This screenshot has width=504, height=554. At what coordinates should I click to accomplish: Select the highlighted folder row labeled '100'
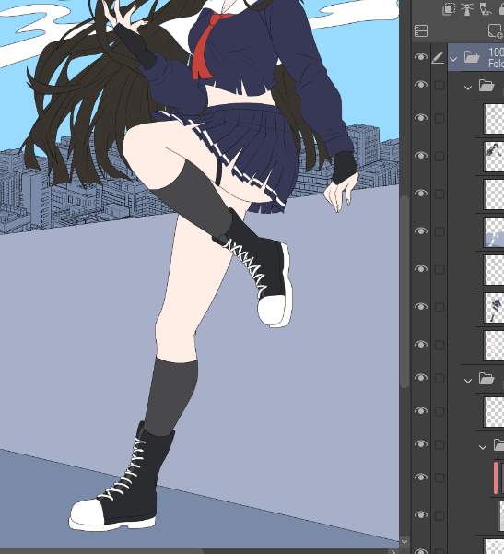click(475, 57)
